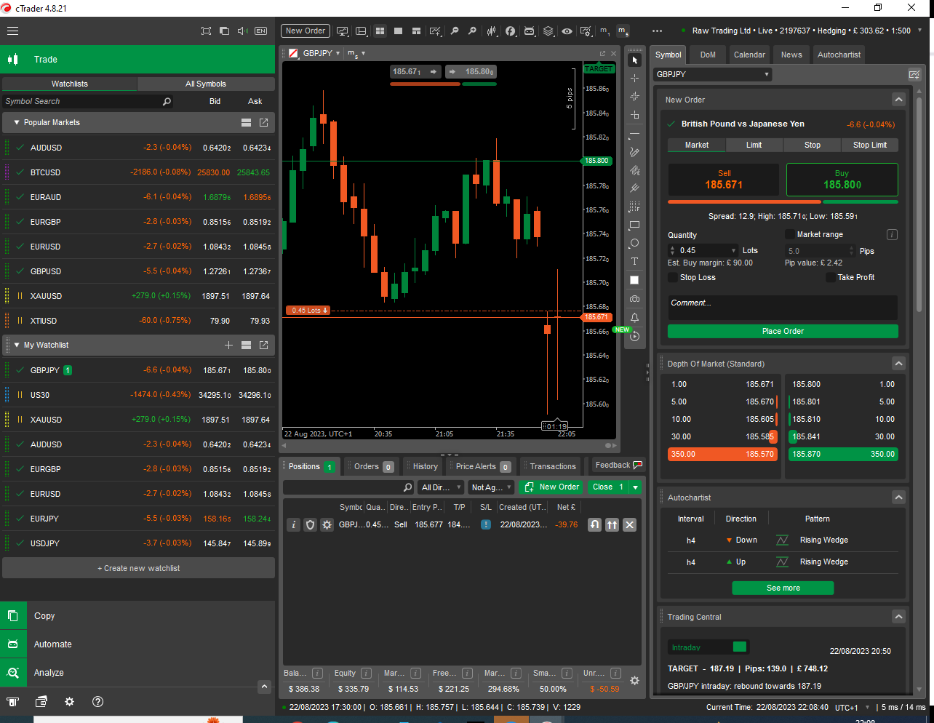Select Market order type
The width and height of the screenshot is (934, 723).
(696, 145)
